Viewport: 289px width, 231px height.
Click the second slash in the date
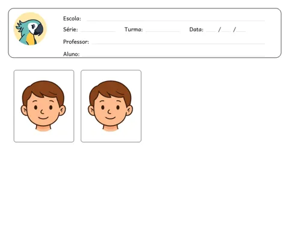234,29
